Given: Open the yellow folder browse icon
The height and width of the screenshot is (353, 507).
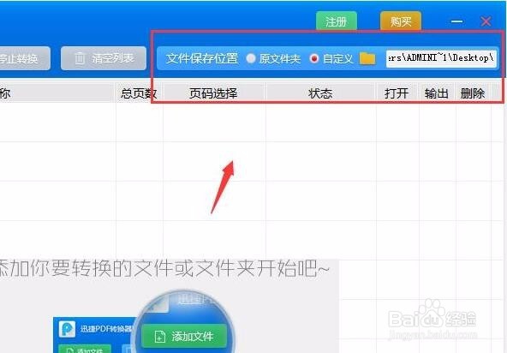Looking at the screenshot, I should pos(367,58).
